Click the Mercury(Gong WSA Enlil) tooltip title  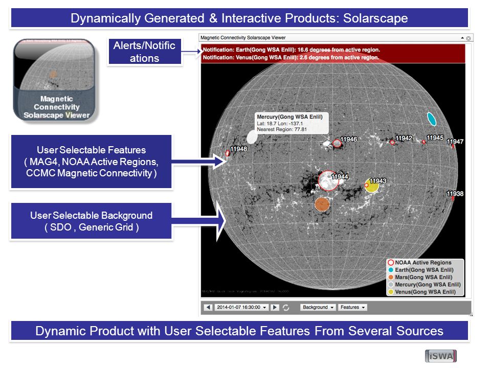[x=289, y=117]
